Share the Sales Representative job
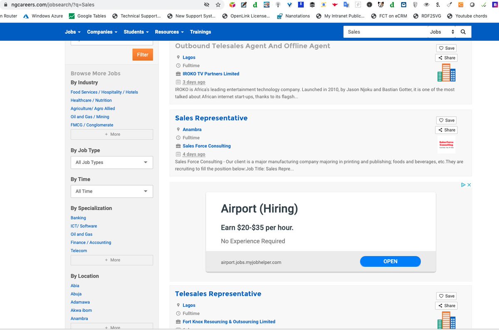Viewport: 499px width, 330px height. coord(446,130)
